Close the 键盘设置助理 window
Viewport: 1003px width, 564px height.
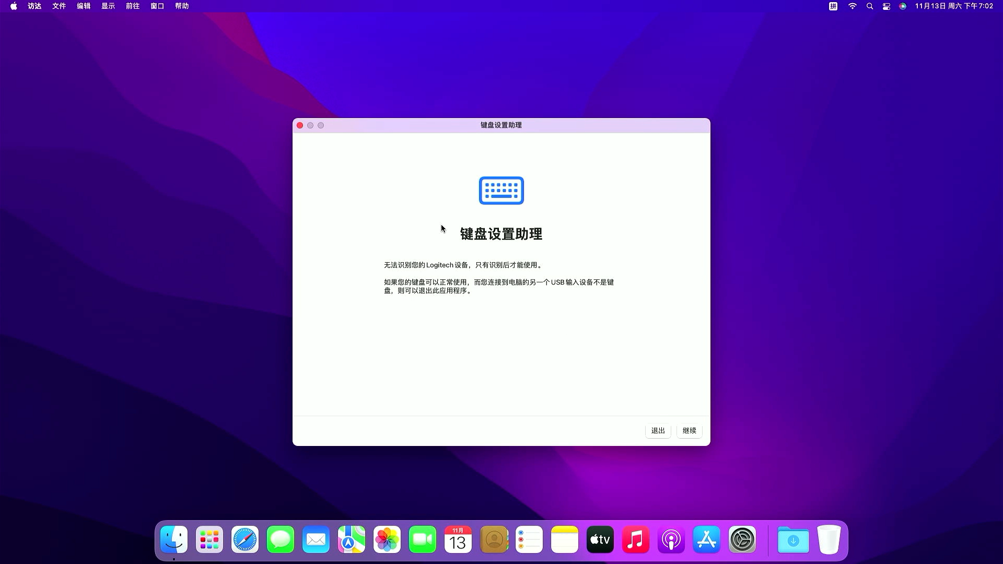point(300,125)
